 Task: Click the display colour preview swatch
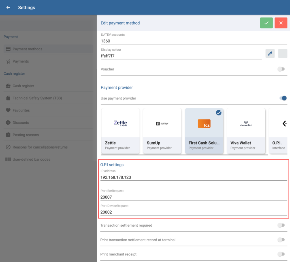click(x=283, y=53)
